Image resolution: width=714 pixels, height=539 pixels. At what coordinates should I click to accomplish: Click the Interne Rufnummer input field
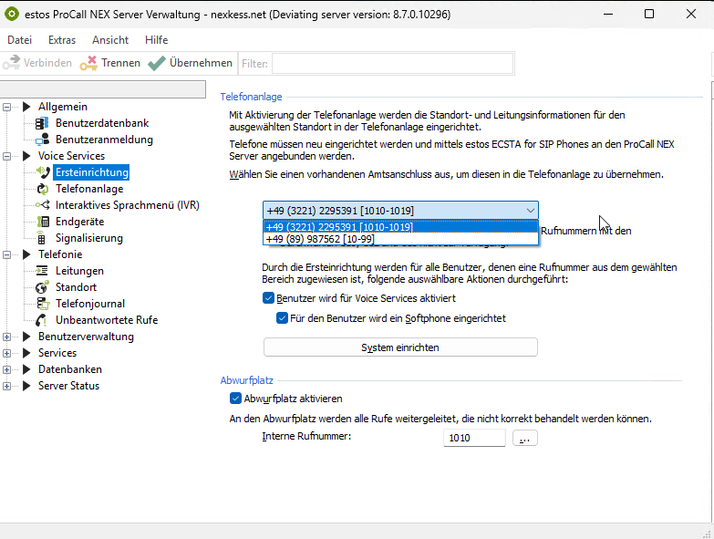pyautogui.click(x=474, y=439)
